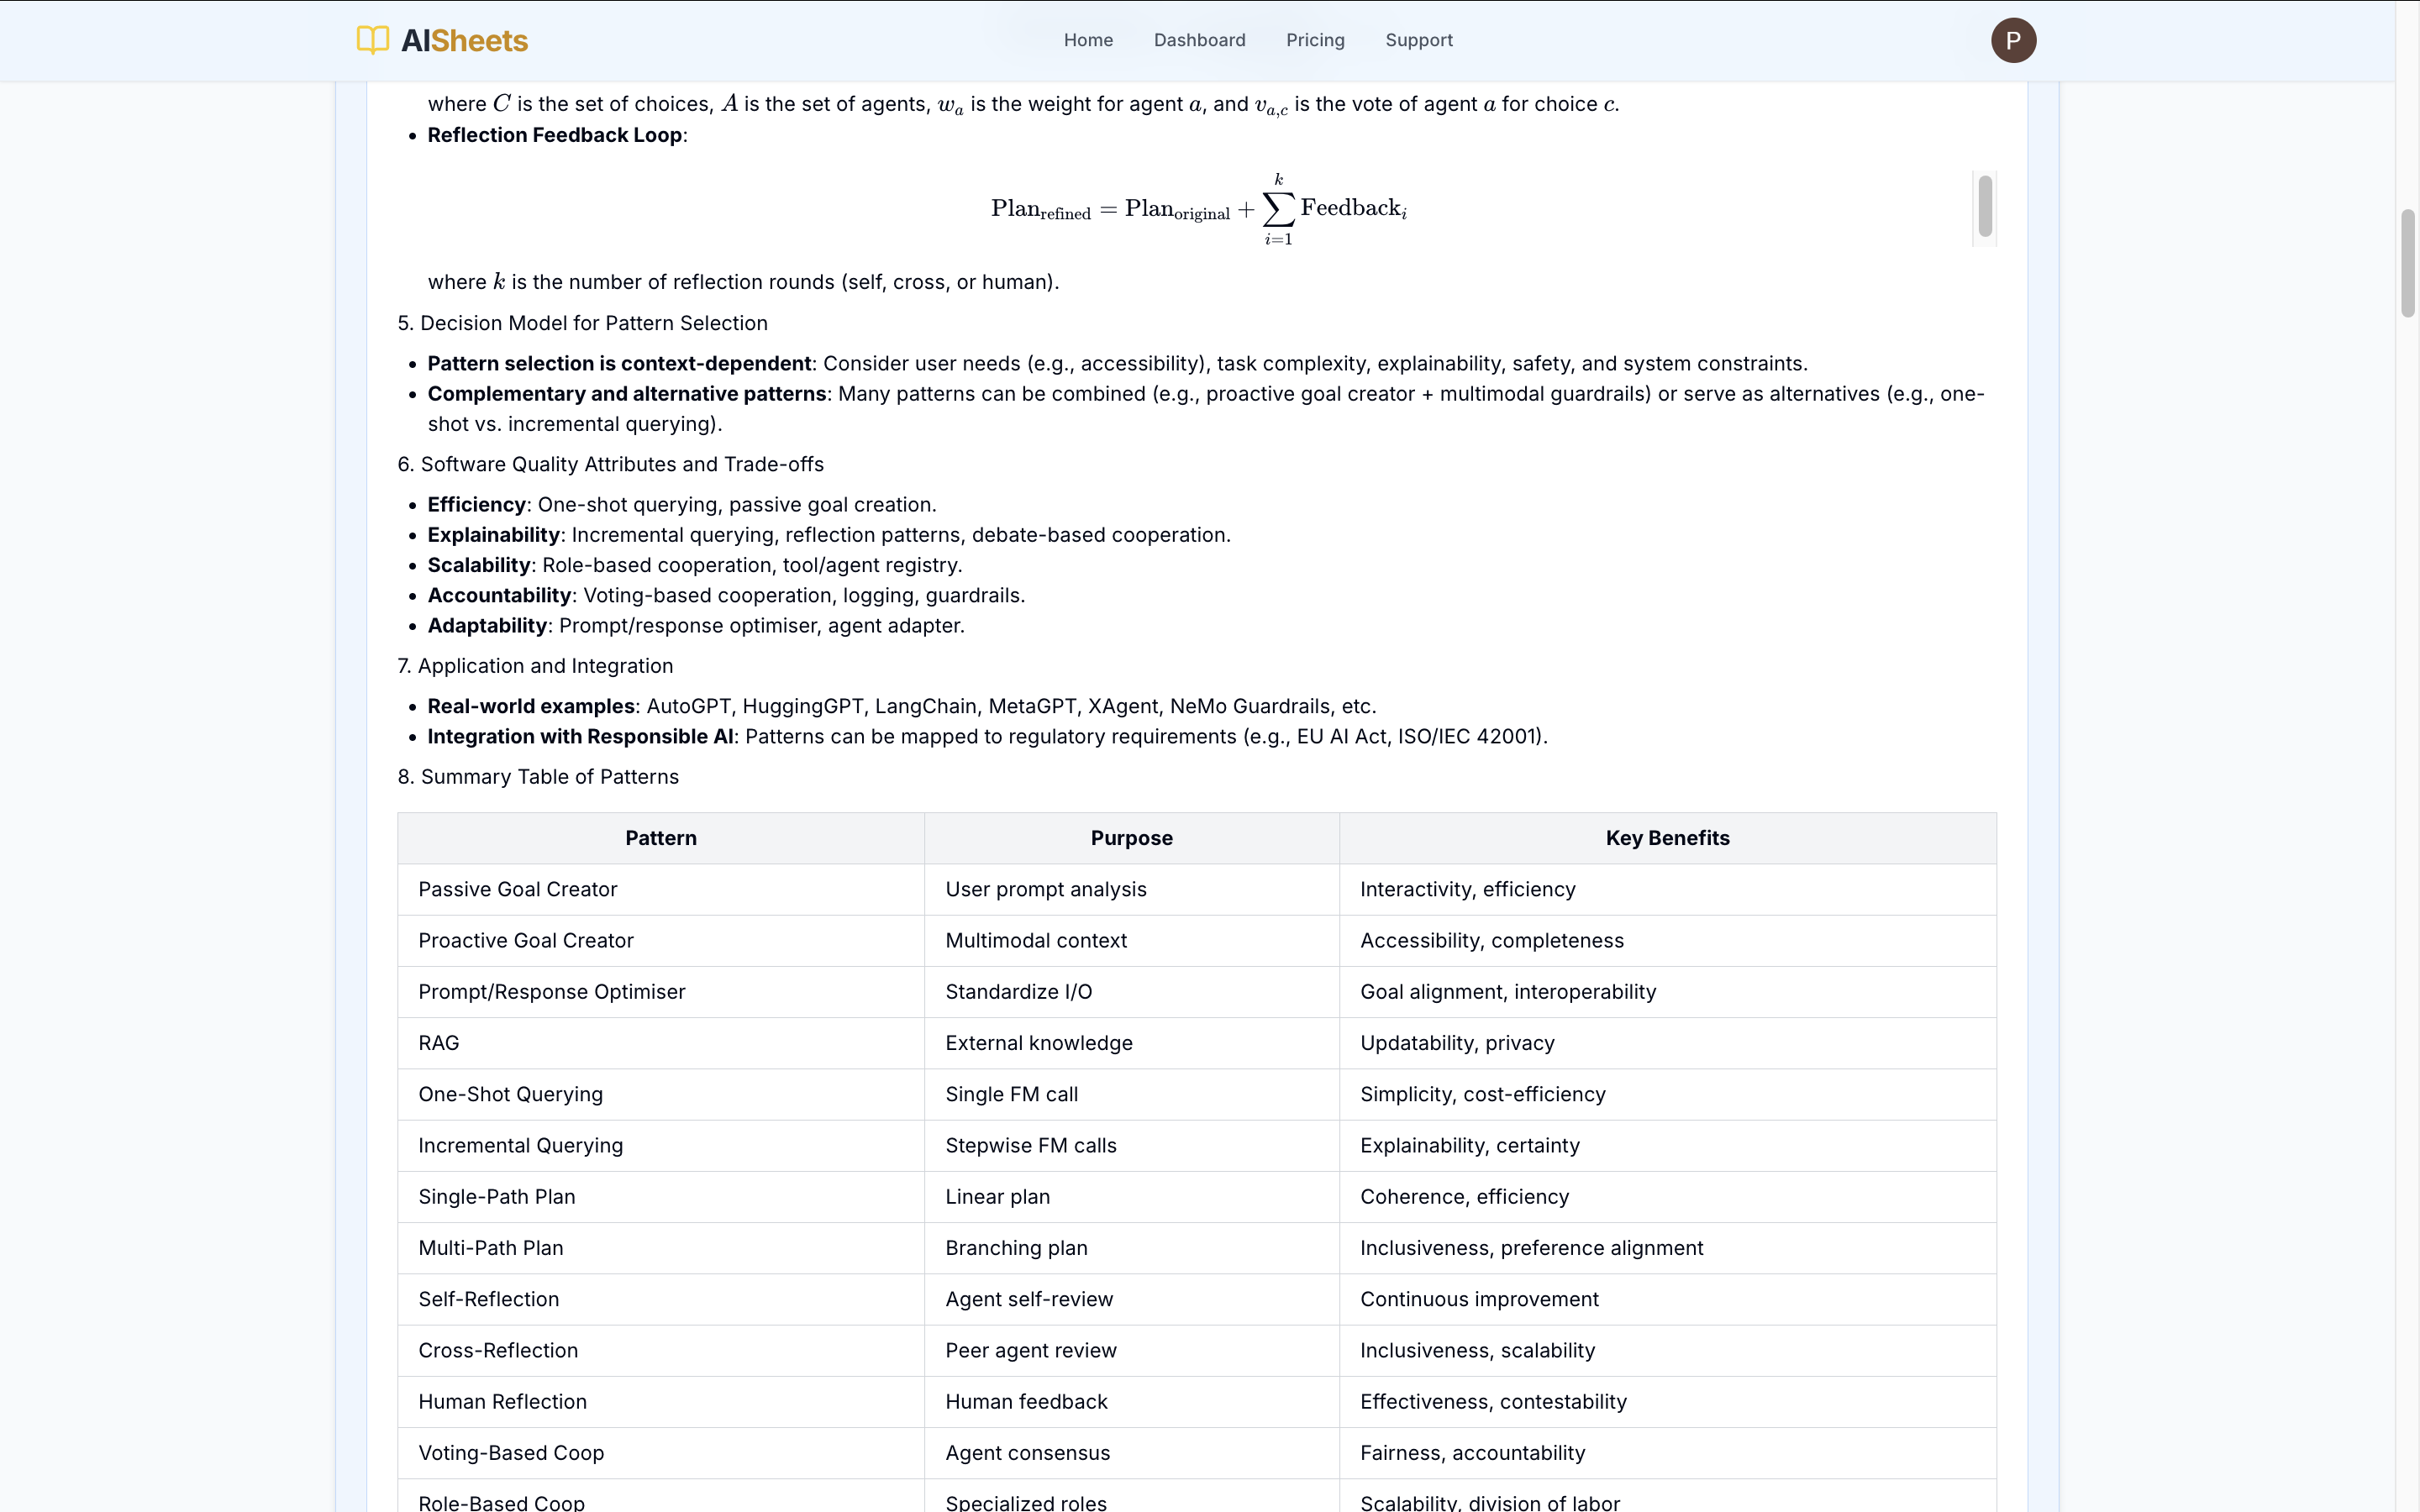Click the Inclusiveness, scalability cell

pyautogui.click(x=1668, y=1350)
